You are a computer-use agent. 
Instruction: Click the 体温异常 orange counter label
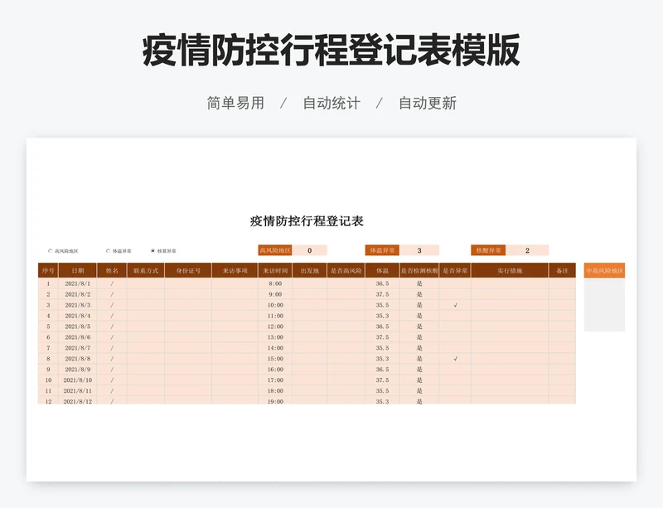pyautogui.click(x=382, y=250)
